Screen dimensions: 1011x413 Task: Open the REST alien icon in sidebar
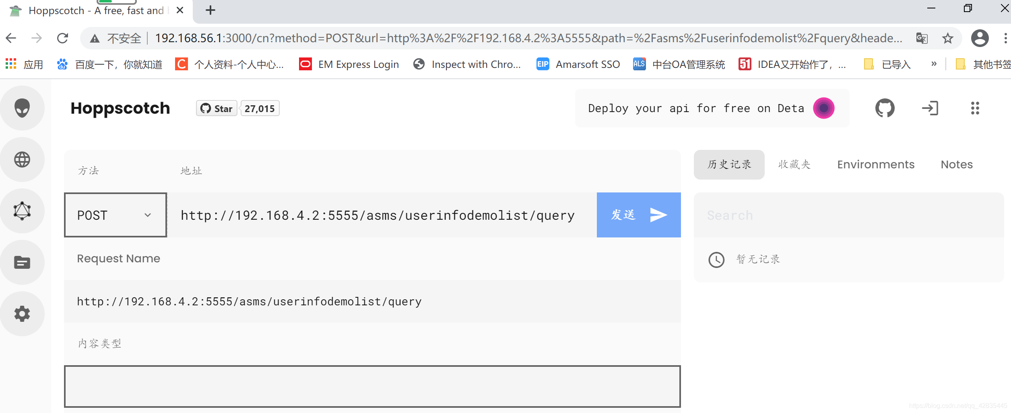pyautogui.click(x=22, y=108)
